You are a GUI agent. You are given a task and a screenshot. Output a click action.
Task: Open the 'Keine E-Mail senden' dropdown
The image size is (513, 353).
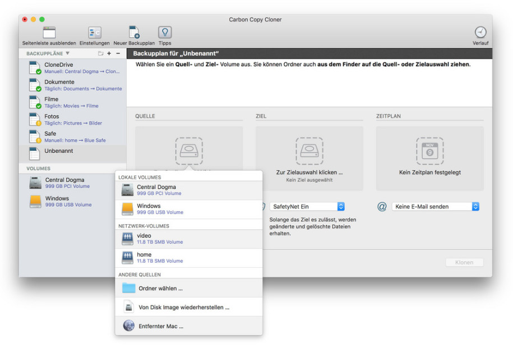(x=436, y=207)
